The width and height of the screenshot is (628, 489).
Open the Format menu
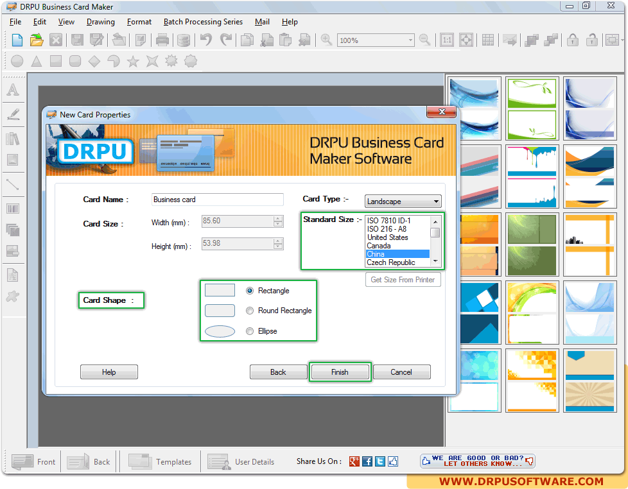click(x=139, y=22)
